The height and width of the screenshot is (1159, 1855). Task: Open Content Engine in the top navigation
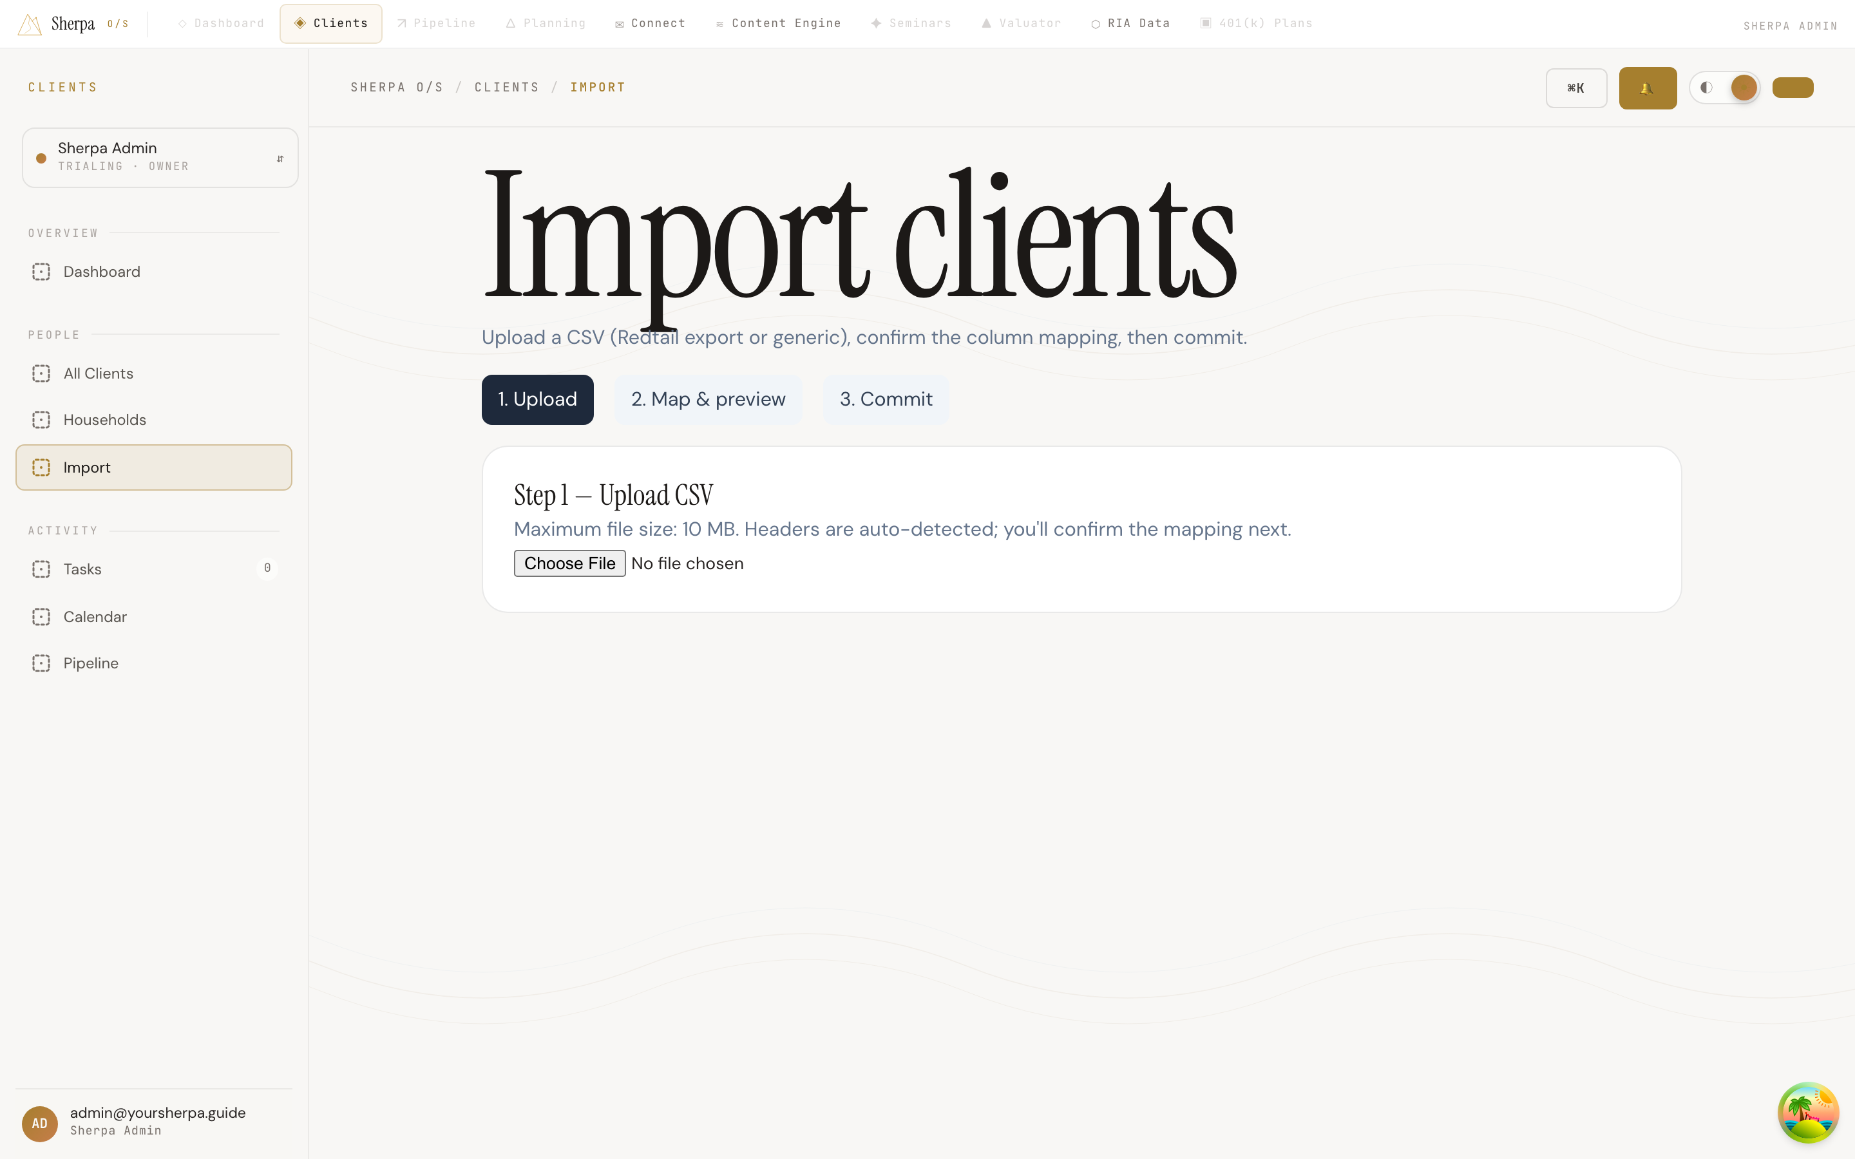click(778, 24)
